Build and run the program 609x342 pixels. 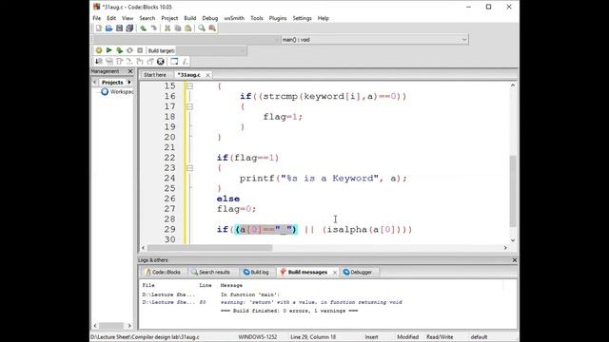[x=119, y=50]
